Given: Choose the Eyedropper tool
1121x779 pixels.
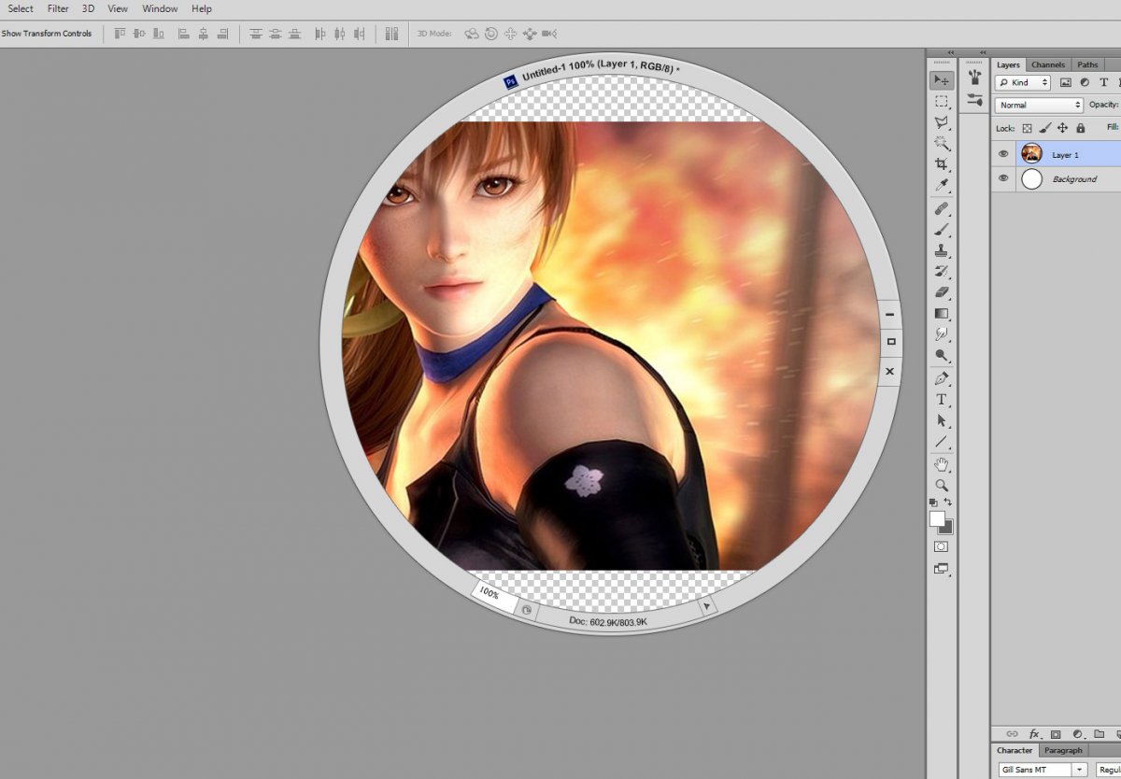Looking at the screenshot, I should coord(942,186).
